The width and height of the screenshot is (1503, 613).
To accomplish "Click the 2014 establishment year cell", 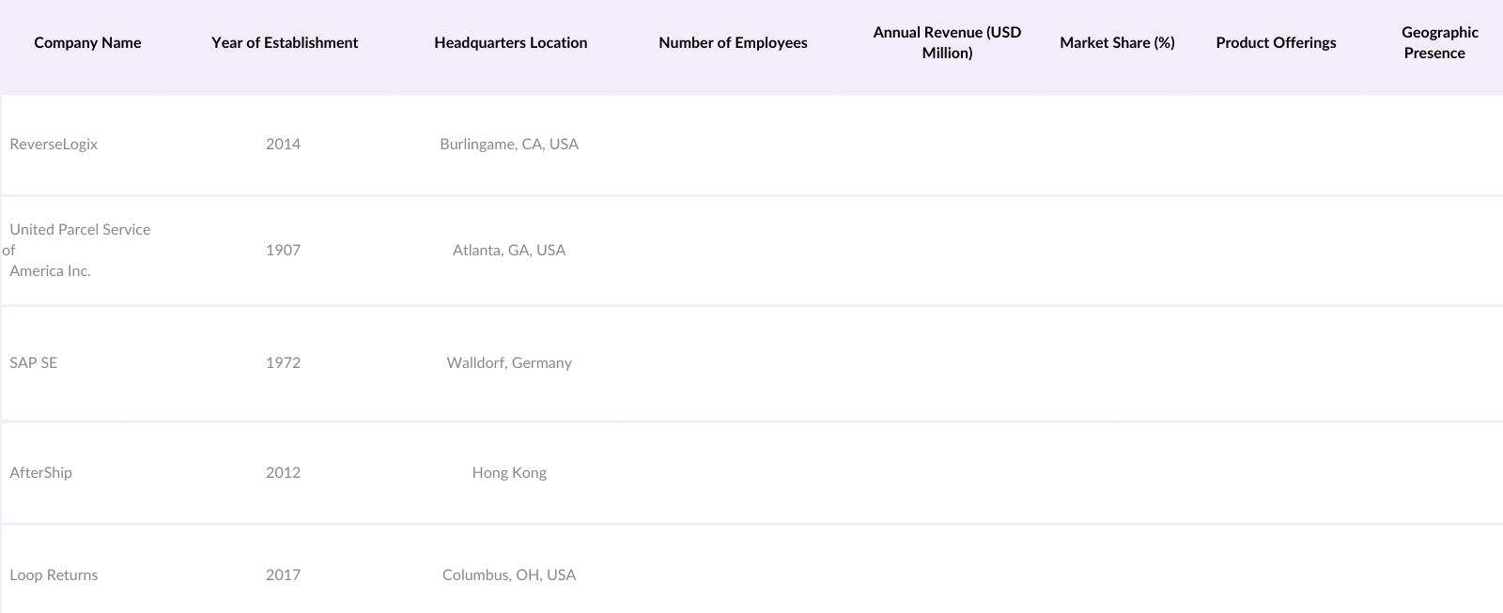I will (x=283, y=144).
